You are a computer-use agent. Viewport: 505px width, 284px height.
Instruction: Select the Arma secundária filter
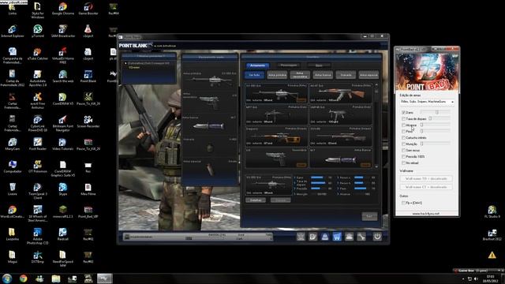pos(300,75)
